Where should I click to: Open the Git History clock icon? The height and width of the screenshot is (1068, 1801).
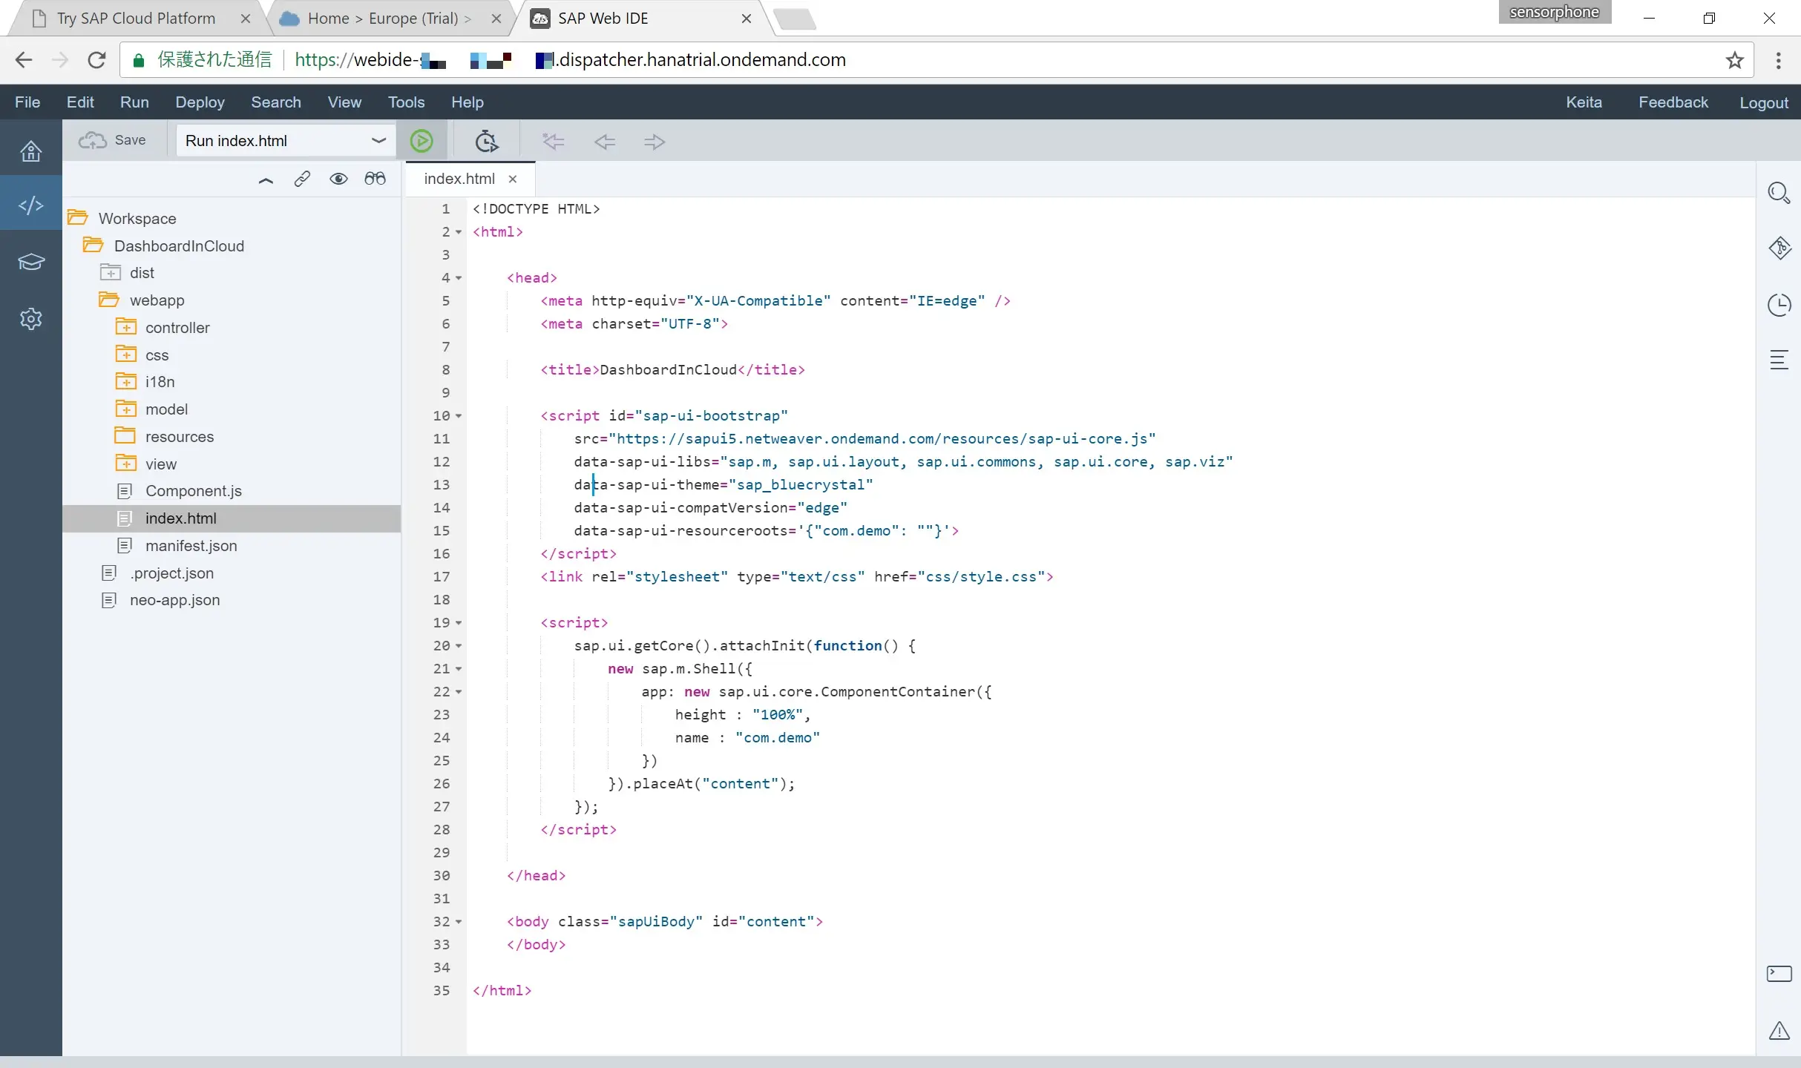[x=1779, y=304]
